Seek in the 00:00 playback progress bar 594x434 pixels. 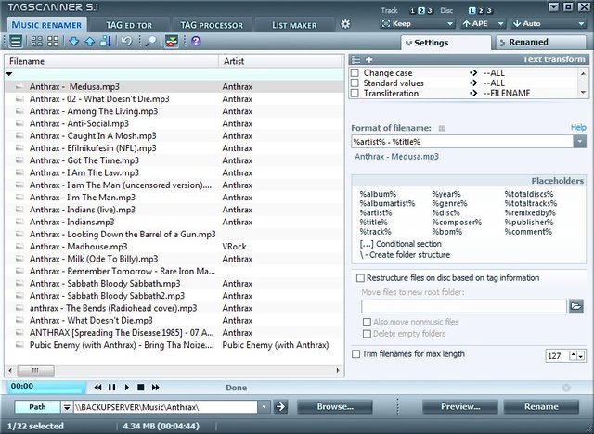click(x=45, y=388)
